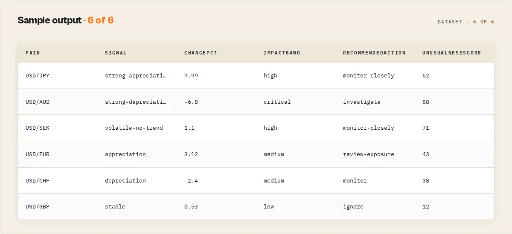Click the volatile-no-trend signal cell
The image size is (512, 234).
[134, 128]
